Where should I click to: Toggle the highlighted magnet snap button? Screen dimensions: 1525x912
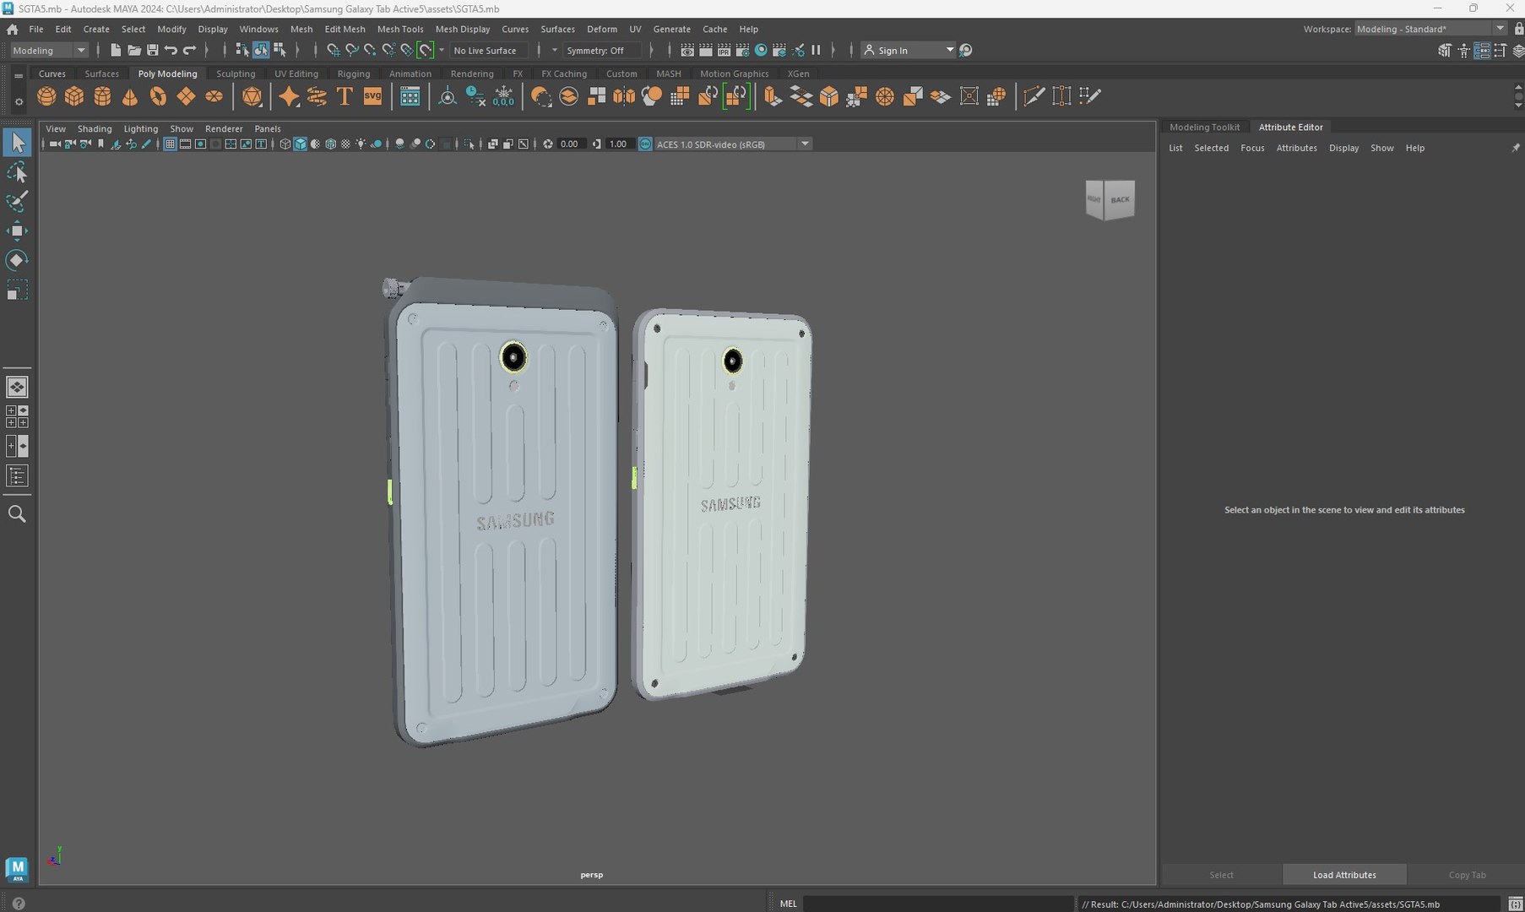tap(426, 50)
